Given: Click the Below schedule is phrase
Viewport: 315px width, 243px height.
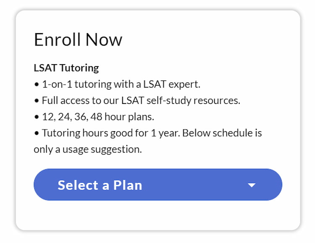Looking at the screenshot, I should click(x=222, y=133).
